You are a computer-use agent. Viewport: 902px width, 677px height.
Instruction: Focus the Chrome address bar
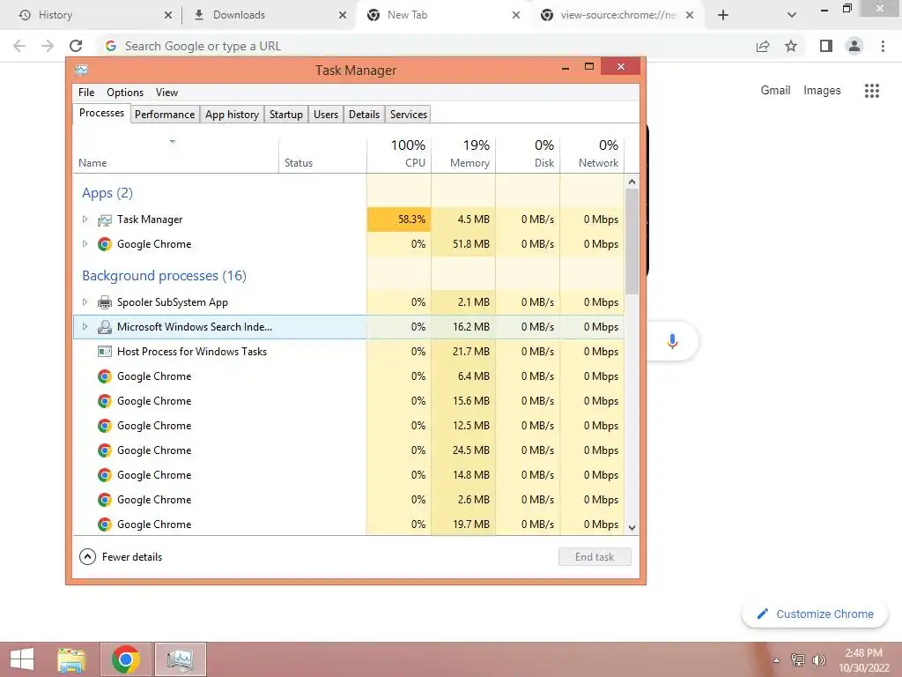(x=425, y=46)
